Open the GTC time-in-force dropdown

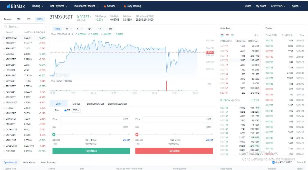click(x=76, y=110)
